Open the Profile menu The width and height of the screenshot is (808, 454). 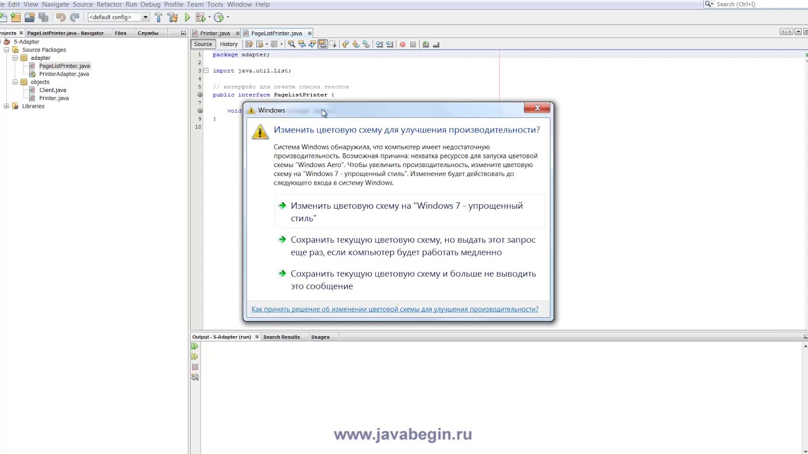pyautogui.click(x=174, y=4)
